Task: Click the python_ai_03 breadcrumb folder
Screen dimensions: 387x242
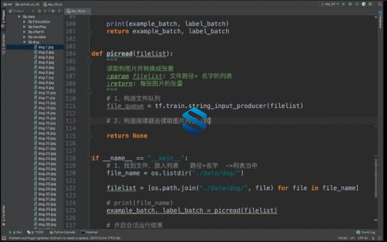Action: pyautogui.click(x=27, y=4)
